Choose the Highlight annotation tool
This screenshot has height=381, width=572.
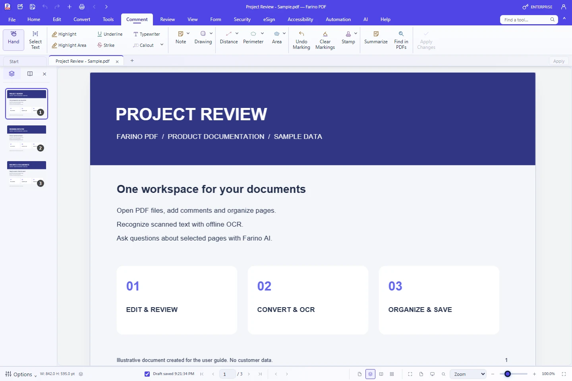click(x=64, y=34)
